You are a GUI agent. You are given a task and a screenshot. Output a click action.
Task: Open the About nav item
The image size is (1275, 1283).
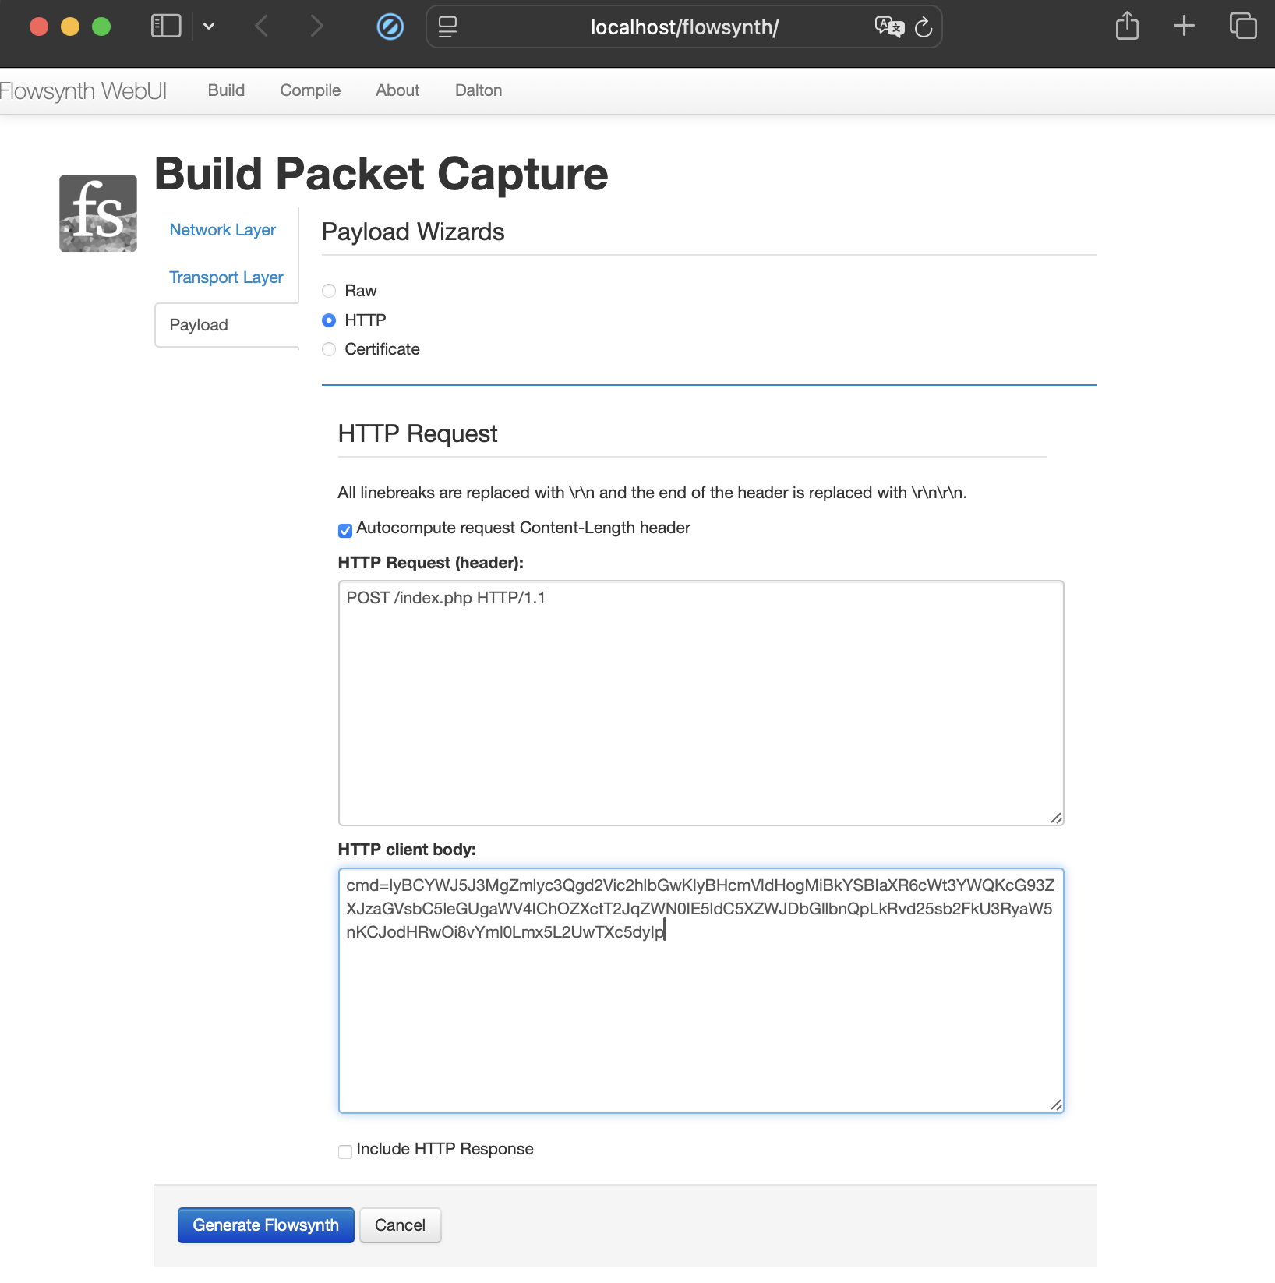[397, 90]
